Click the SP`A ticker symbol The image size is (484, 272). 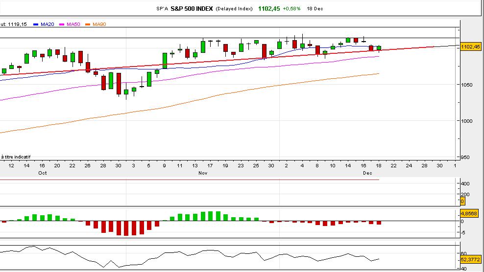click(162, 9)
